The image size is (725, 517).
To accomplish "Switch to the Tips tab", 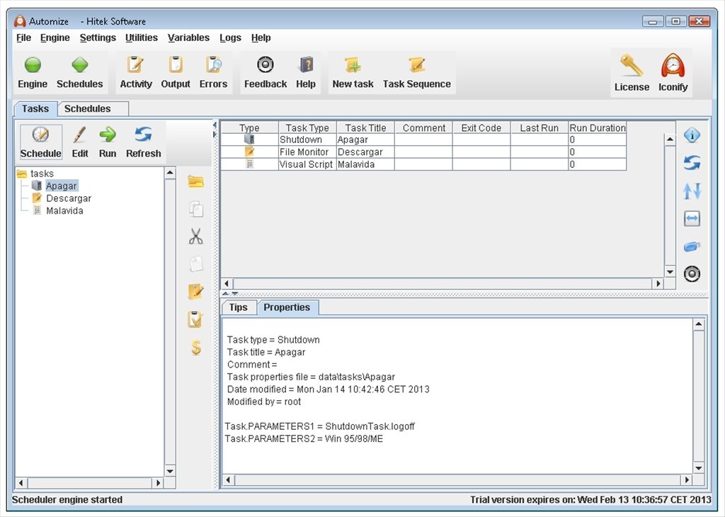I will 239,307.
